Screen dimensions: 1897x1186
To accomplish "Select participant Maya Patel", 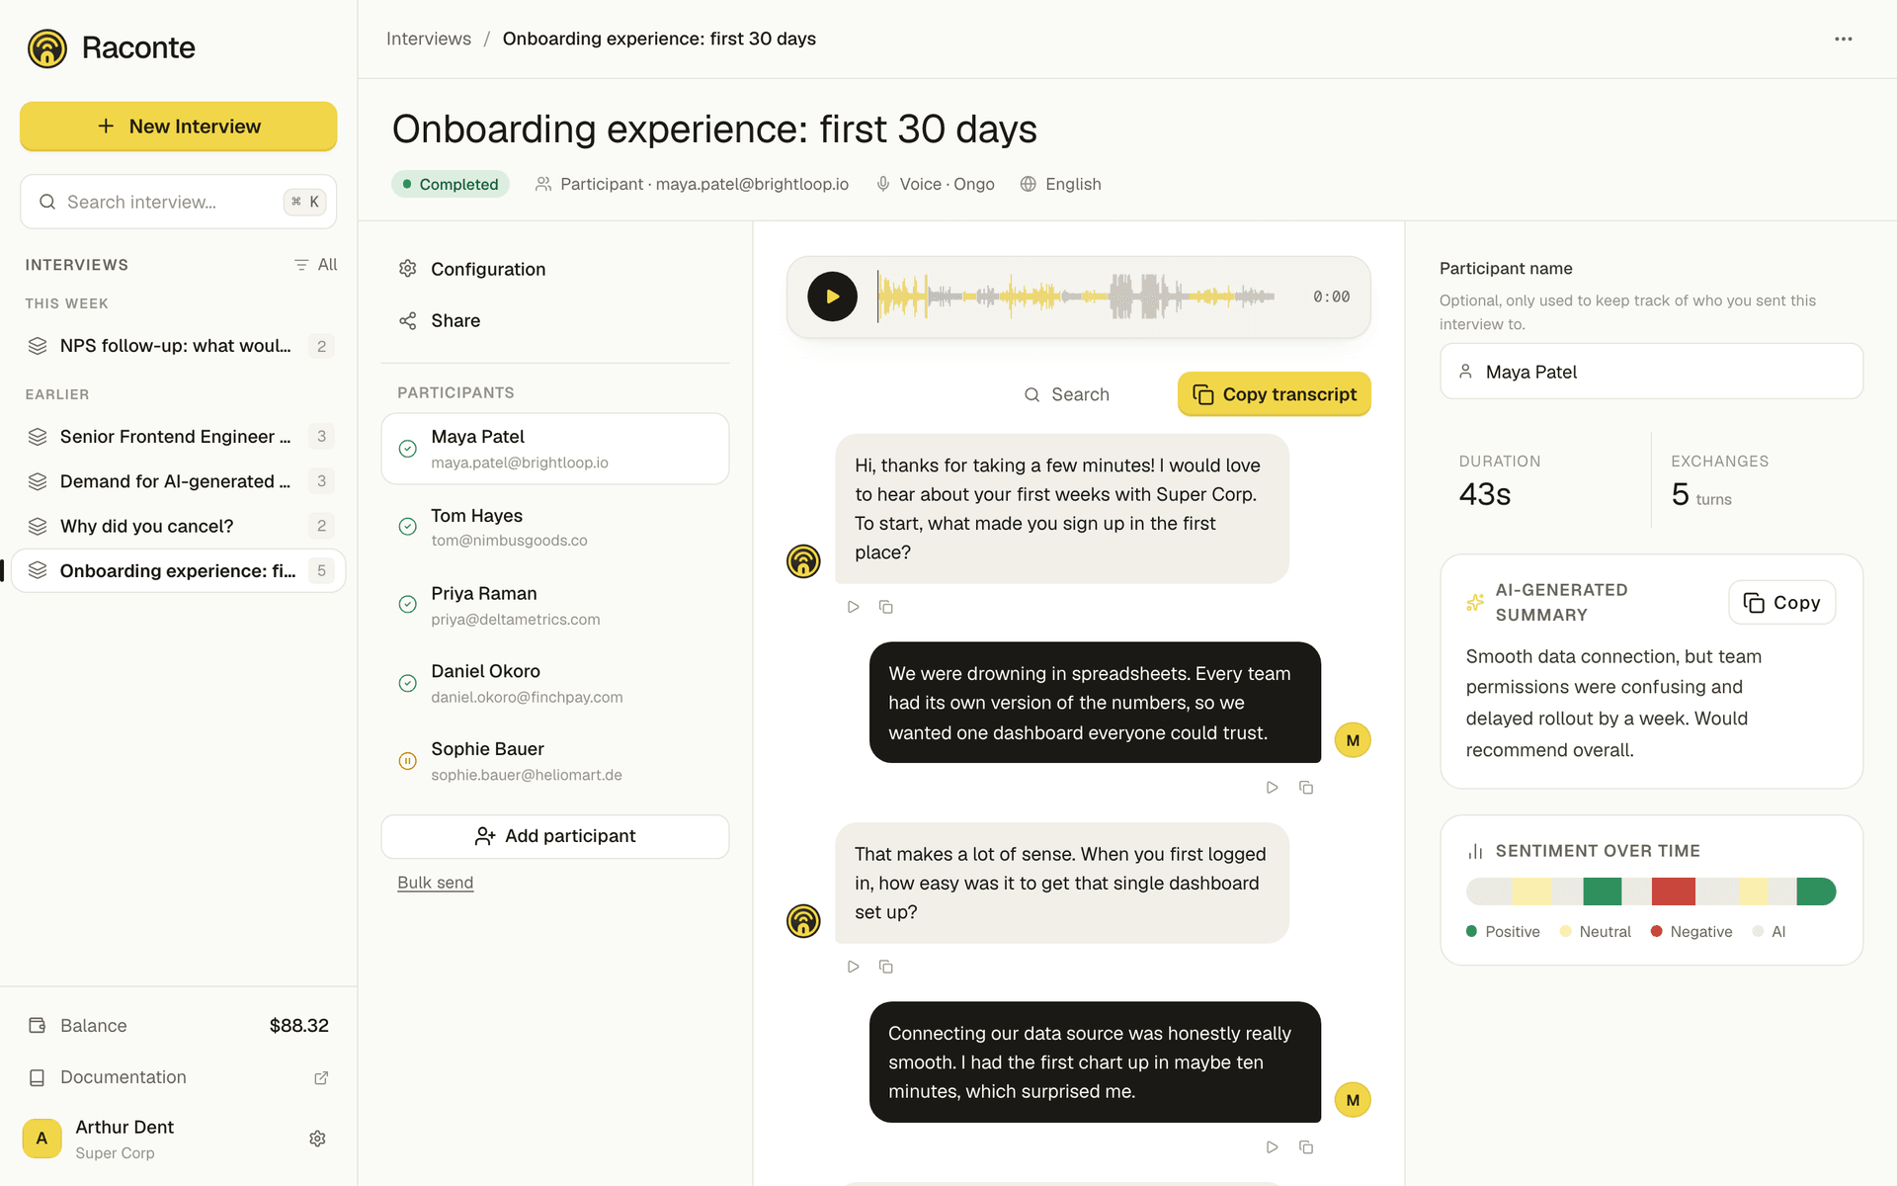I will (555, 449).
